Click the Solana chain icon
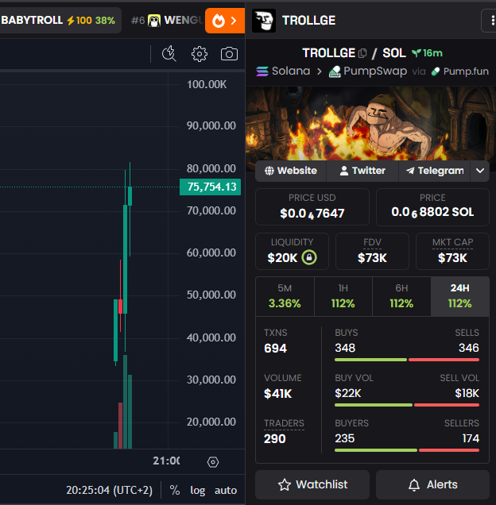 click(x=262, y=71)
